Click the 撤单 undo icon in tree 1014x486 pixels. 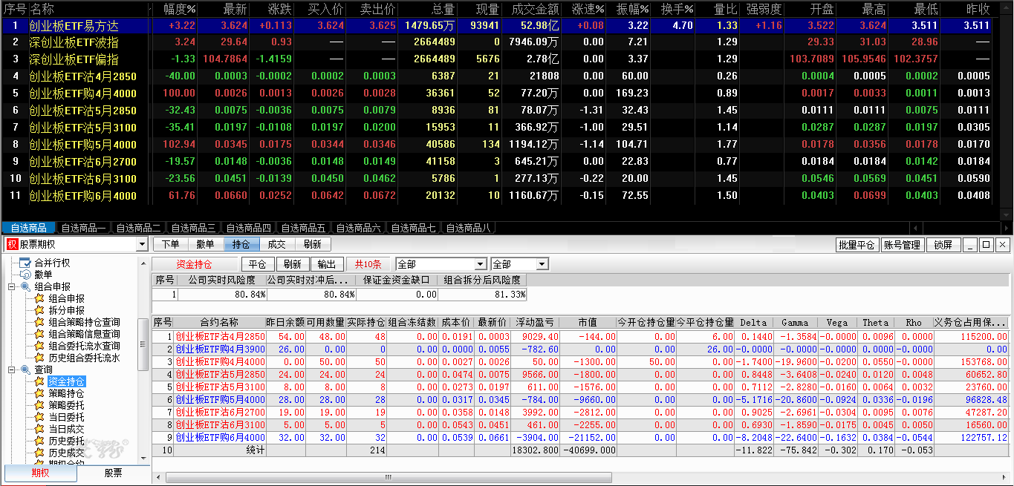pos(25,275)
